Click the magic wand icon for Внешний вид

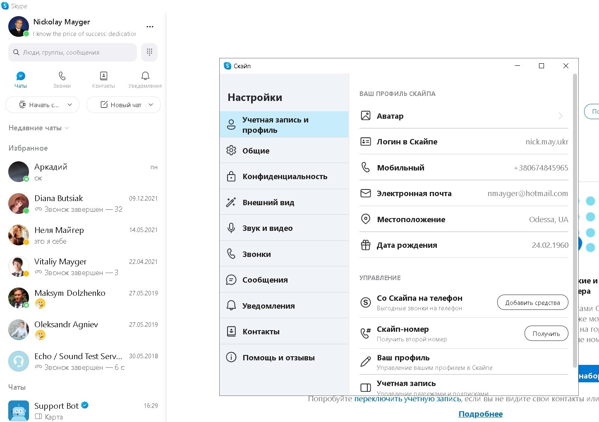point(231,202)
